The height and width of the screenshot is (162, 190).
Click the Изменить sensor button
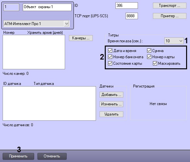pyautogui.click(x=111, y=104)
